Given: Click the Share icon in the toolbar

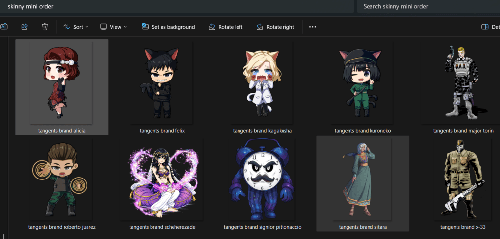Looking at the screenshot, I should [24, 27].
